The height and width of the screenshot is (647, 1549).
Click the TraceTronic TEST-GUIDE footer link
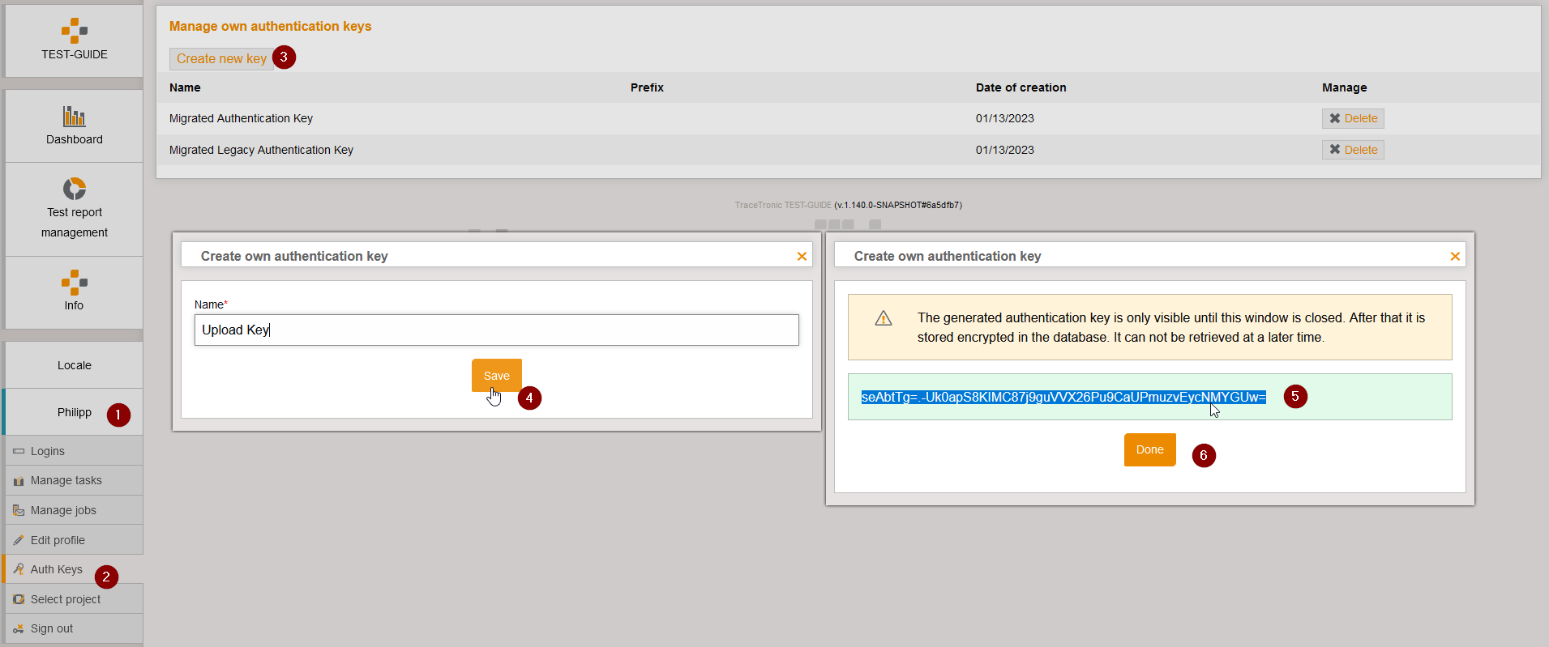coord(783,205)
